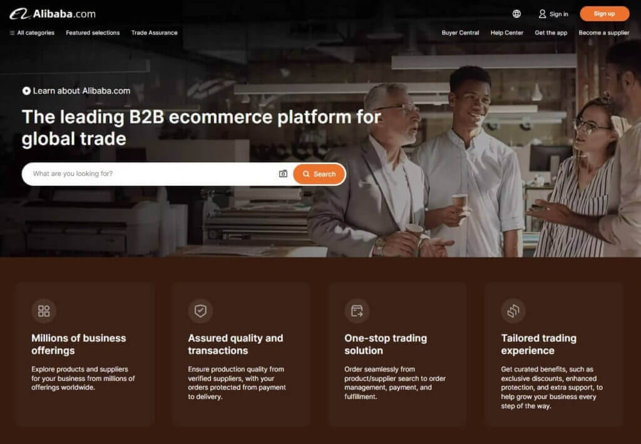Click Get the app in navigation
The image size is (641, 444).
coord(551,33)
